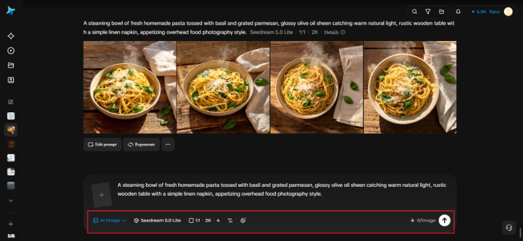Image resolution: width=523 pixels, height=241 pixels.
Task: Open the folder assets icon in sidebar
Action: 11,66
